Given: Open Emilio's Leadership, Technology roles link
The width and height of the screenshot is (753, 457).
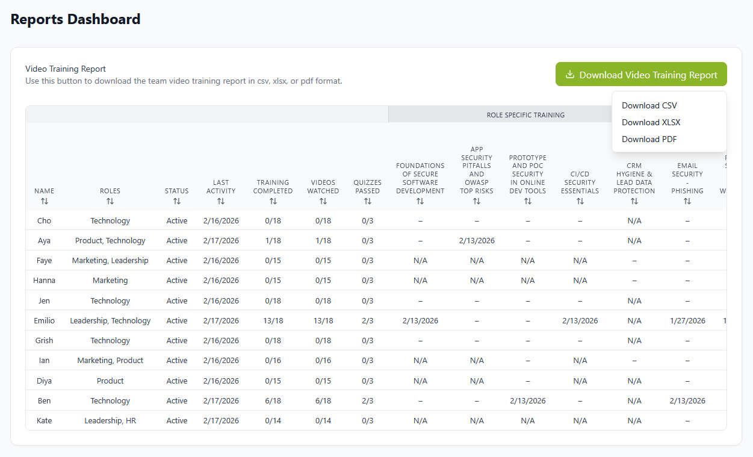Looking at the screenshot, I should [110, 320].
